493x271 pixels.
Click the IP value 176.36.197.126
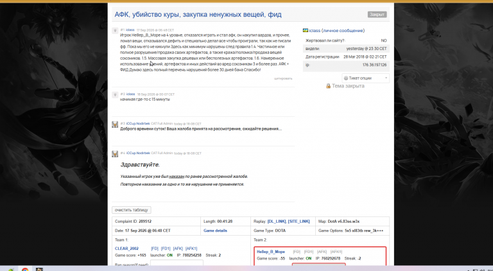tap(374, 65)
